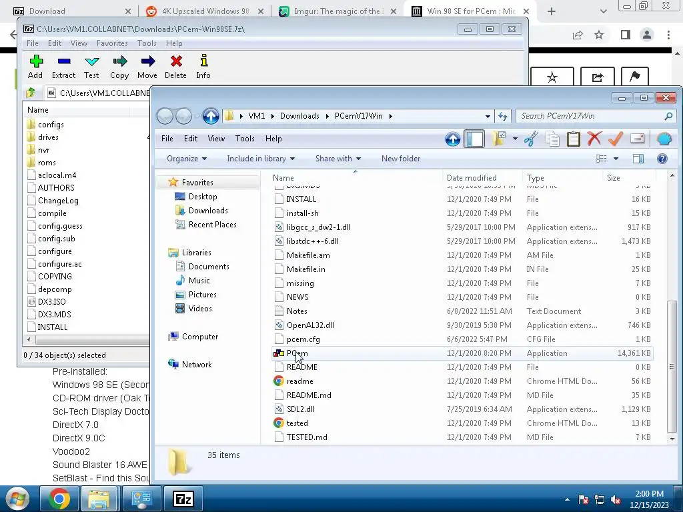Click the 7-Zip Info button
Image resolution: width=683 pixels, height=512 pixels.
[203, 67]
